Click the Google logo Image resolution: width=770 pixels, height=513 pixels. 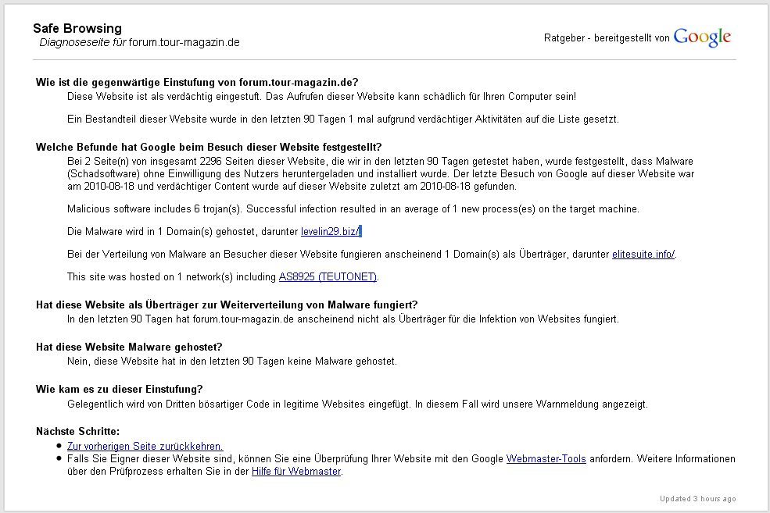point(702,37)
